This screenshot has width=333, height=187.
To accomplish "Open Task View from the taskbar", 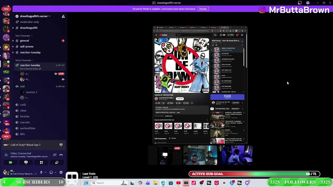I will [x=132, y=183].
